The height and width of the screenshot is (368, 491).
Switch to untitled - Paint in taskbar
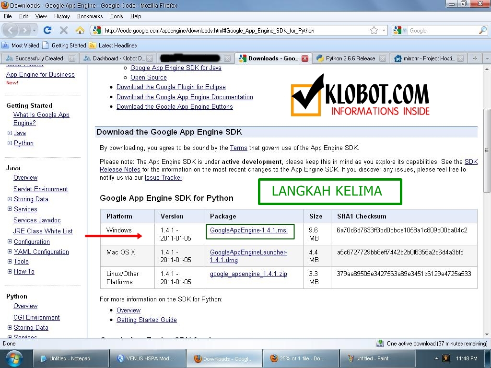[377, 358]
